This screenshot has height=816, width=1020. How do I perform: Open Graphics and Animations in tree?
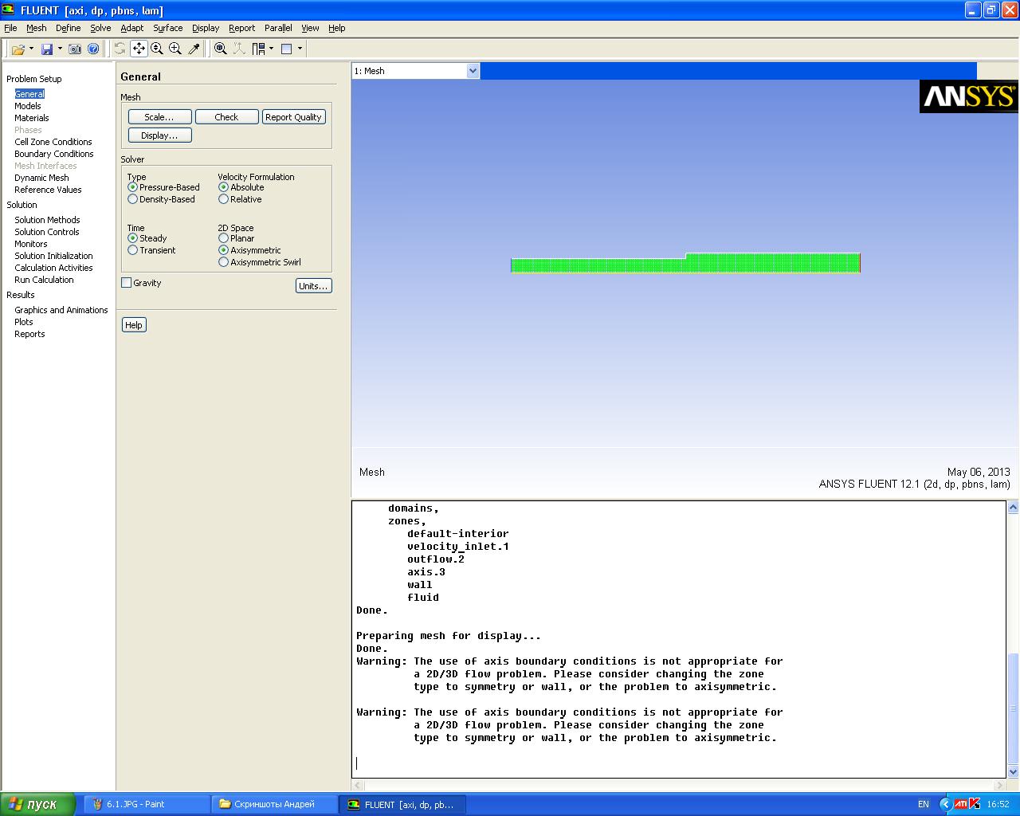click(x=61, y=310)
